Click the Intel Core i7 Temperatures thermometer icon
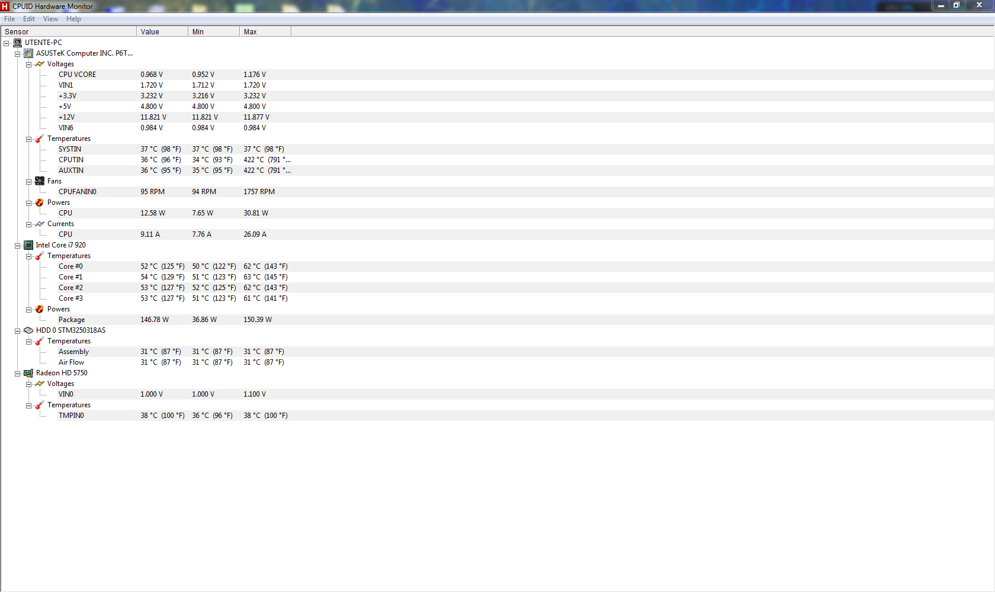 point(40,256)
